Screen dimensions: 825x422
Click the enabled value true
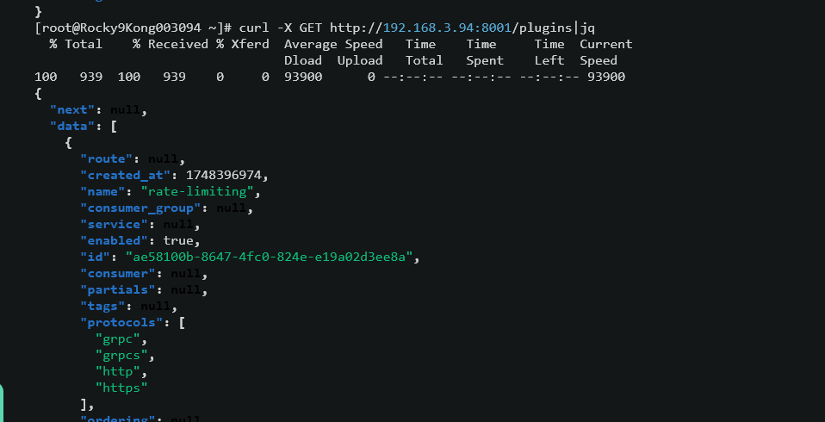coord(178,240)
